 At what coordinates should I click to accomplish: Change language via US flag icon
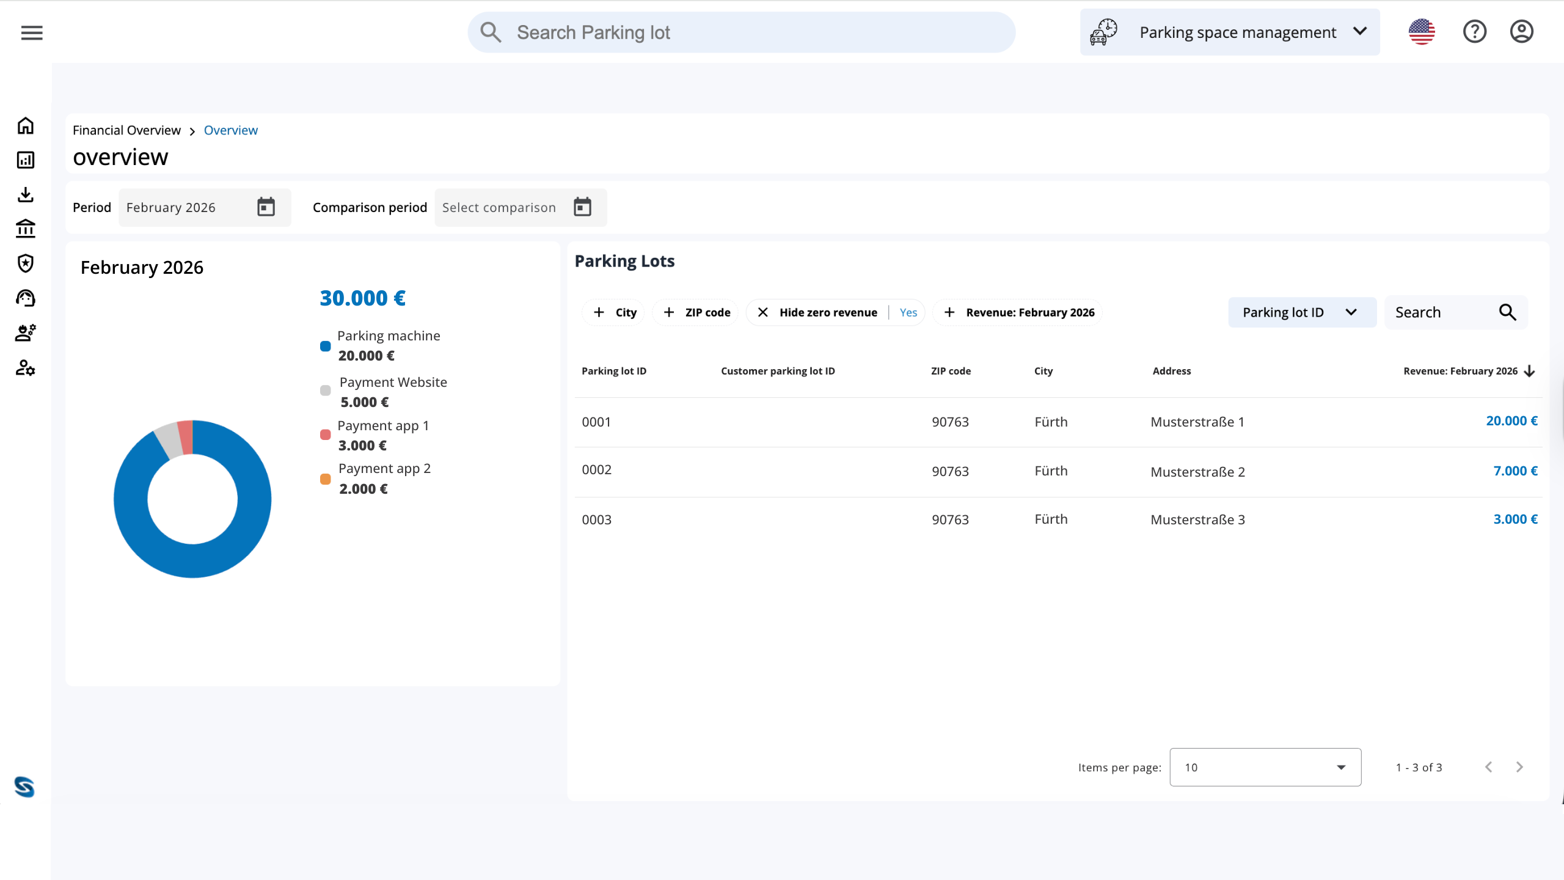[1422, 32]
